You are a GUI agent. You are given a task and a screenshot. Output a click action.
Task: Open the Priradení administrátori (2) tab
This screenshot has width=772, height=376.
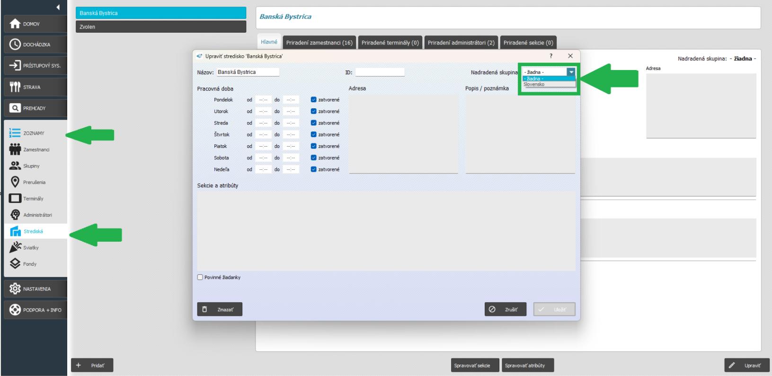[x=461, y=43]
